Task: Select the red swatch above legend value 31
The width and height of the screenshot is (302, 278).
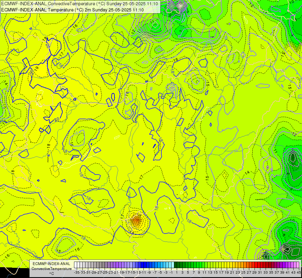Action: (x=259, y=265)
